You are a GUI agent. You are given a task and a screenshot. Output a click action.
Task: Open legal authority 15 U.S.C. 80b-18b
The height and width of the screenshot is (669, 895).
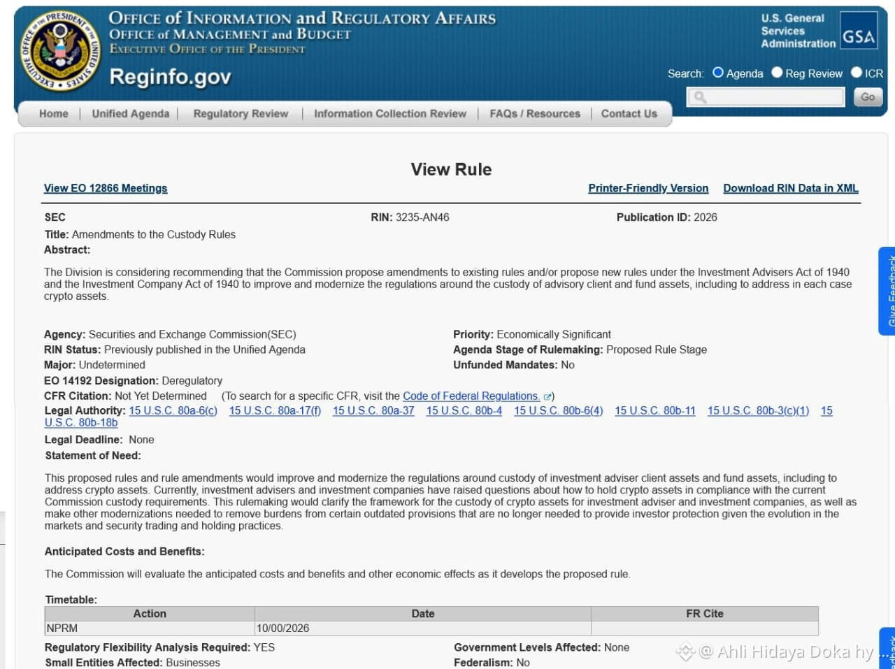tap(81, 423)
